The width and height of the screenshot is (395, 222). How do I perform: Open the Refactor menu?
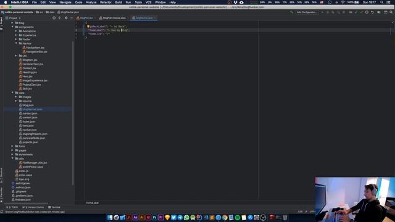coord(106,2)
